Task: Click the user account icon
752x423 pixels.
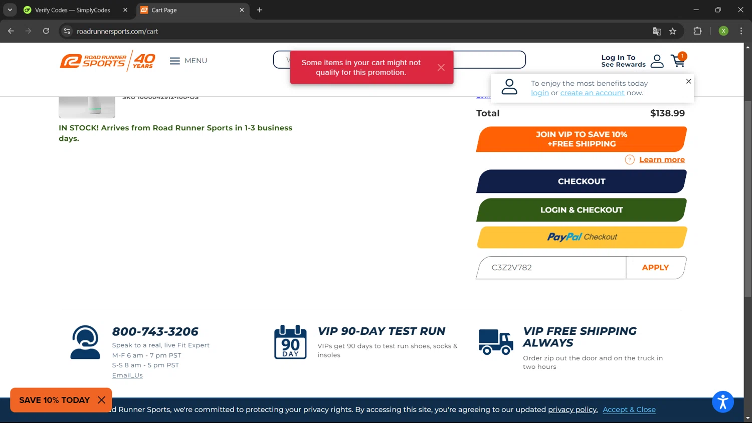Action: (x=657, y=61)
